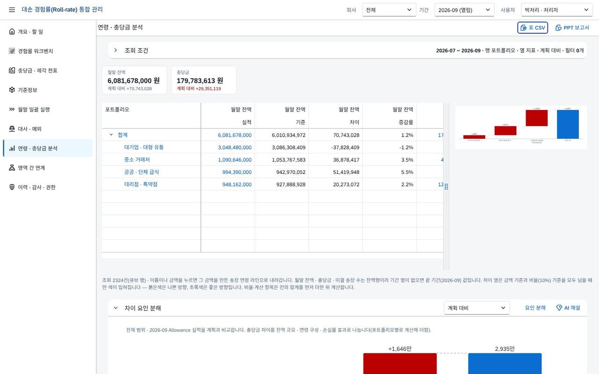Click actual amount 1,090,646,000
Viewport: 599px width, 374px height.
click(234, 160)
